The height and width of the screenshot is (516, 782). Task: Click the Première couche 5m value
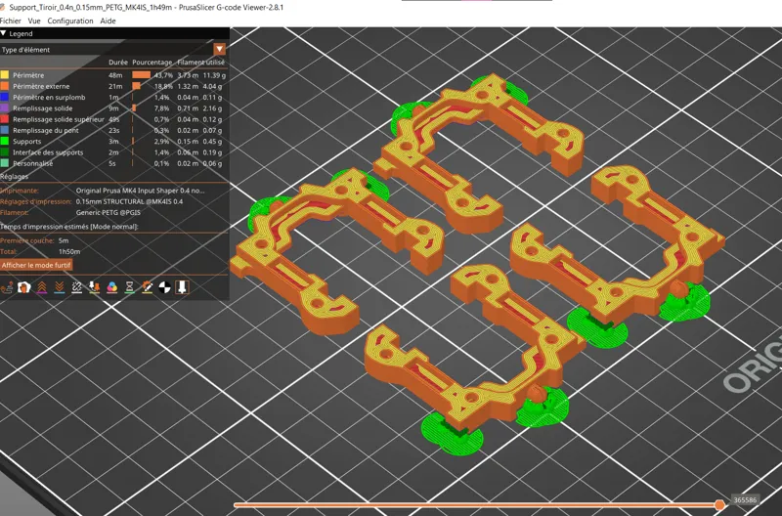[x=64, y=240]
